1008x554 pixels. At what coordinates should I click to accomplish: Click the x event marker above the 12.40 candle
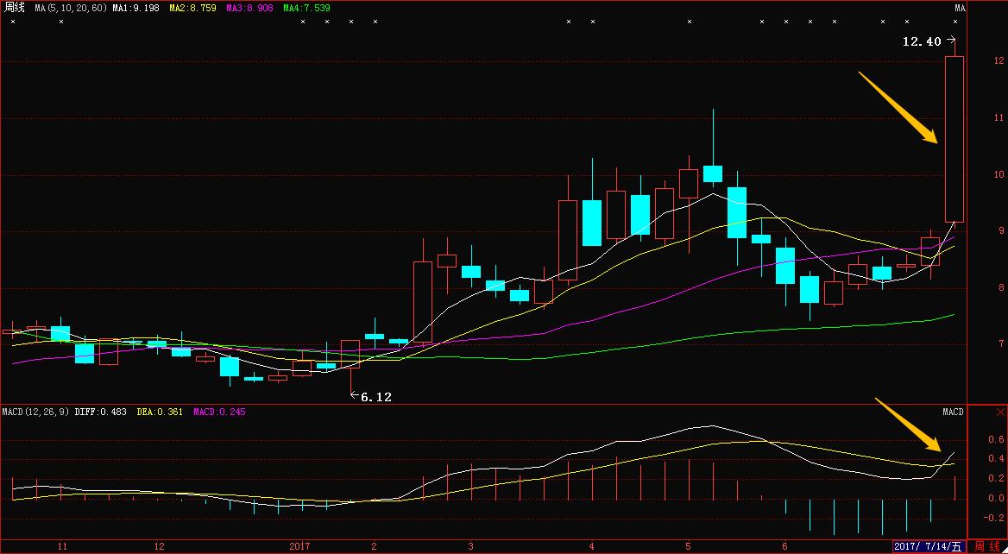954,22
